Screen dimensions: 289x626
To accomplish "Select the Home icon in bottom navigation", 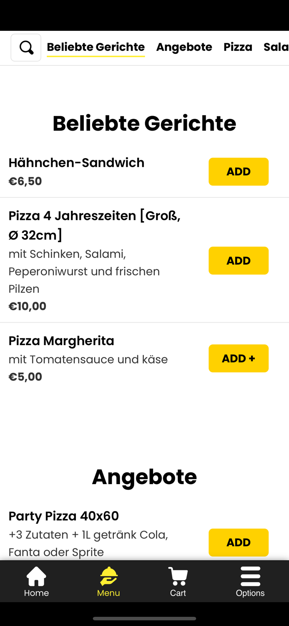I will [36, 575].
